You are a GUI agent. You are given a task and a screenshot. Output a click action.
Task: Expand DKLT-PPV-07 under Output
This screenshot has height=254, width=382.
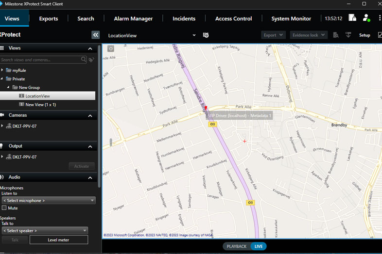pos(2,157)
